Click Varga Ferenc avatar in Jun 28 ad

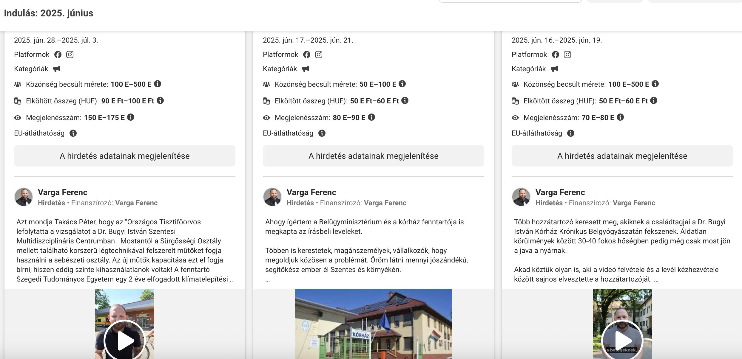(x=24, y=197)
